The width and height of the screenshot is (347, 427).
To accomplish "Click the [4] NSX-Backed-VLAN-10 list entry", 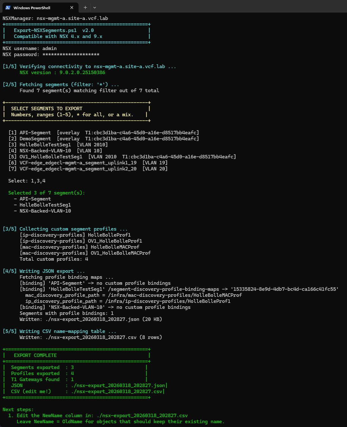I will point(55,151).
